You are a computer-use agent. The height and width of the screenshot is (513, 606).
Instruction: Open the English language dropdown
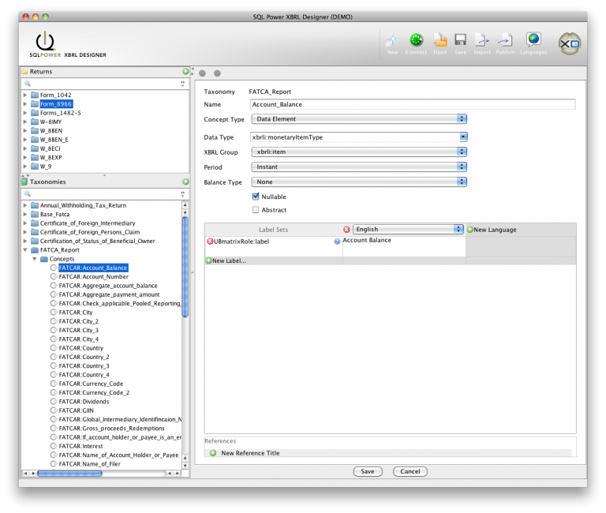pos(408,229)
